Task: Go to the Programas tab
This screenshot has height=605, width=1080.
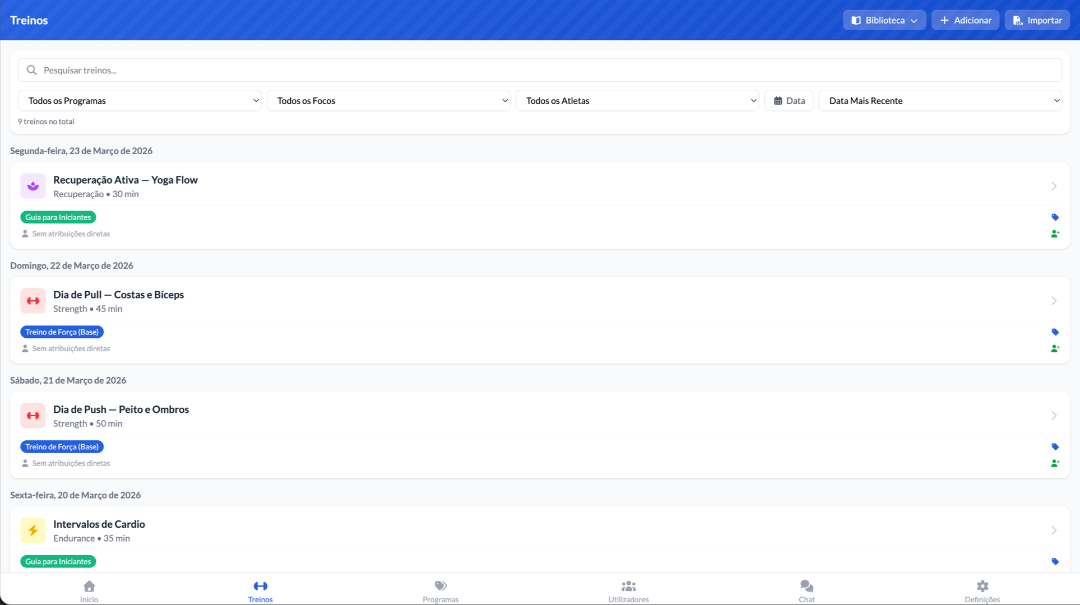Action: (x=441, y=591)
